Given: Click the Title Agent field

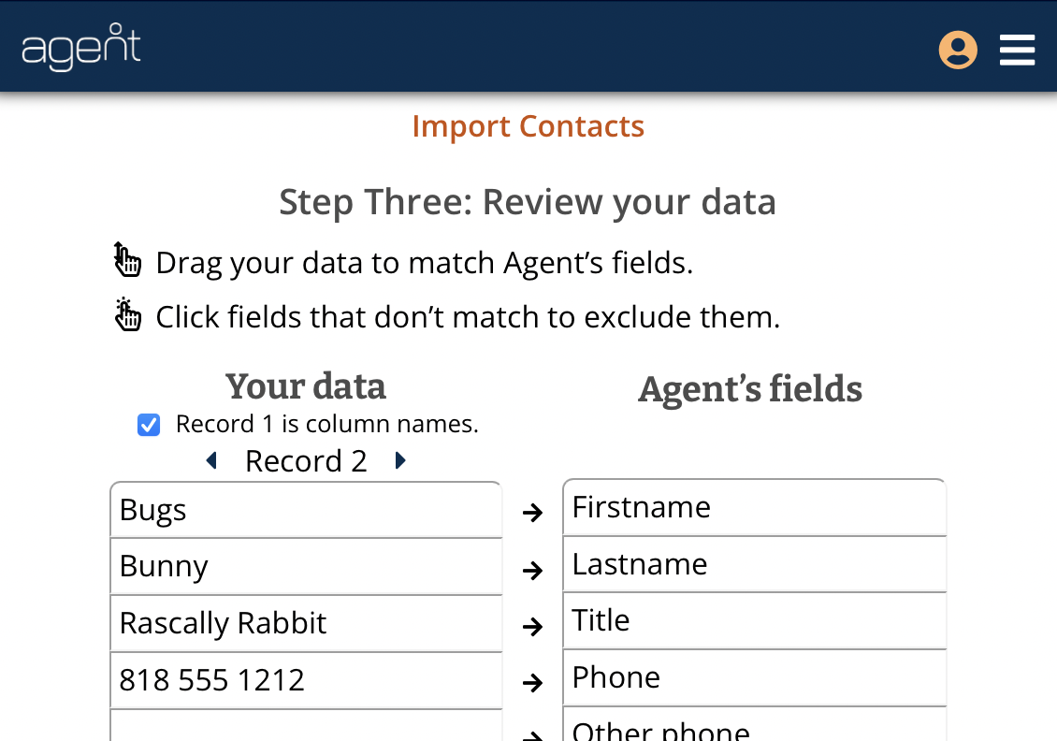Looking at the screenshot, I should coord(754,621).
